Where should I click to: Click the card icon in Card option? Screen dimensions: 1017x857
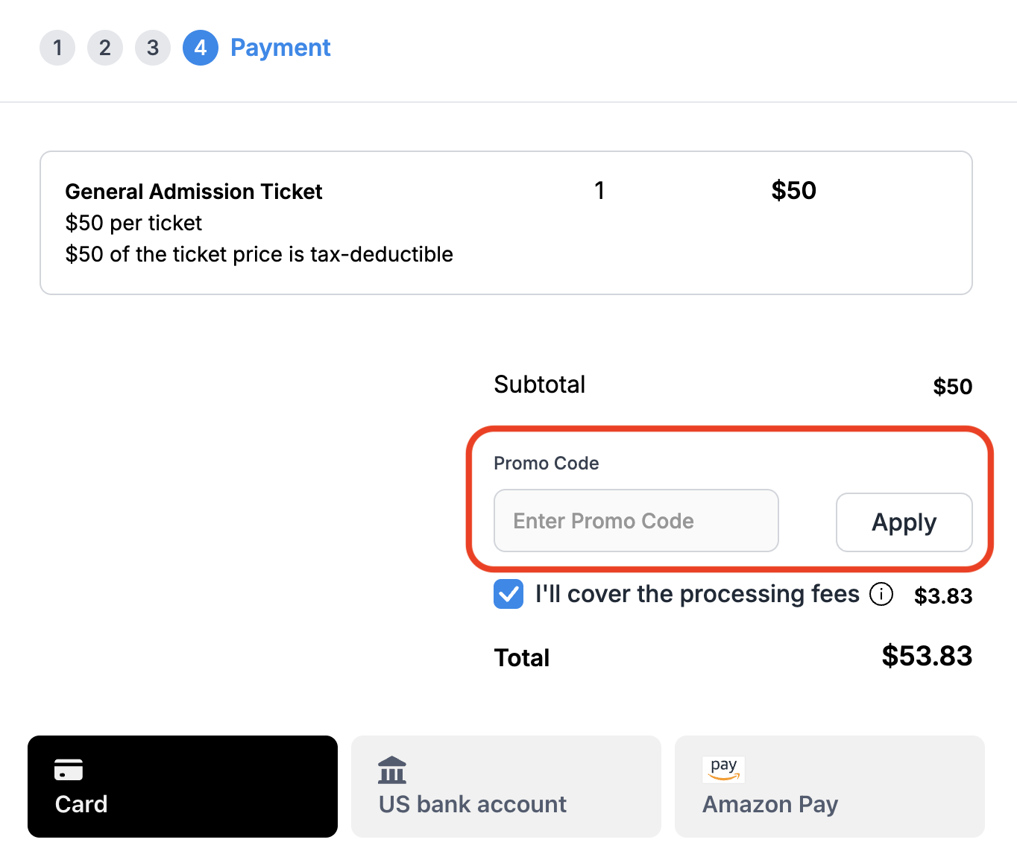(x=69, y=769)
